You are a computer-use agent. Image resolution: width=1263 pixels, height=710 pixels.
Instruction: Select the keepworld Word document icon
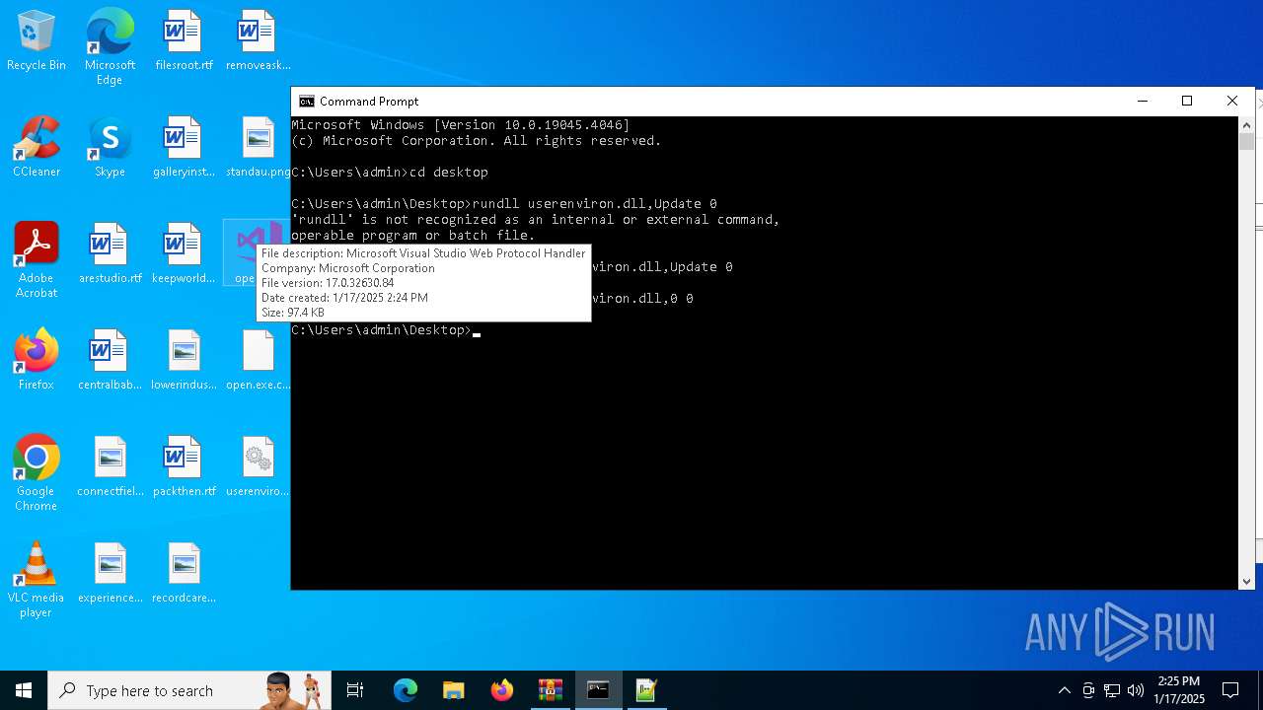184,254
